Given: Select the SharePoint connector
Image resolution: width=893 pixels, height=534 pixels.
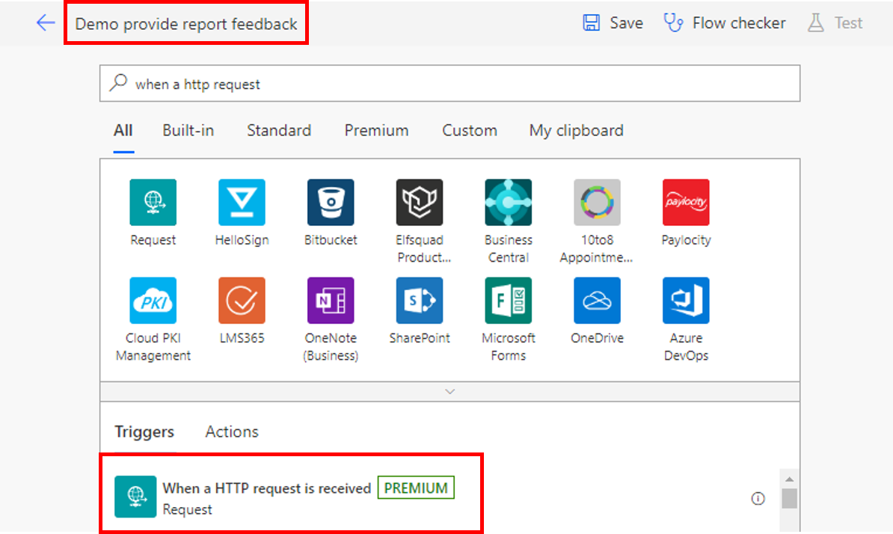Looking at the screenshot, I should tap(420, 301).
